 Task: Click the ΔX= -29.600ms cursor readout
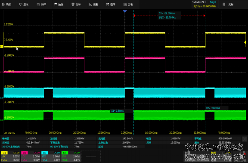coord(167,13)
